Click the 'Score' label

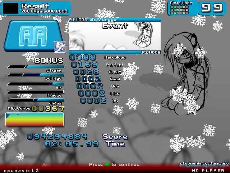tap(115, 137)
